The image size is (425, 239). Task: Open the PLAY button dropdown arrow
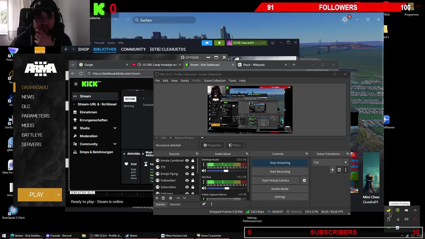point(58,195)
